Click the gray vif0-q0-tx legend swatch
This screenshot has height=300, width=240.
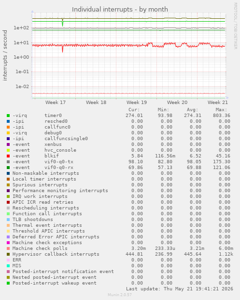tap(8, 162)
